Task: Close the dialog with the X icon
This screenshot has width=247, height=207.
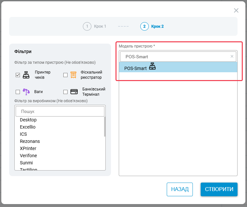Action: pyautogui.click(x=236, y=10)
